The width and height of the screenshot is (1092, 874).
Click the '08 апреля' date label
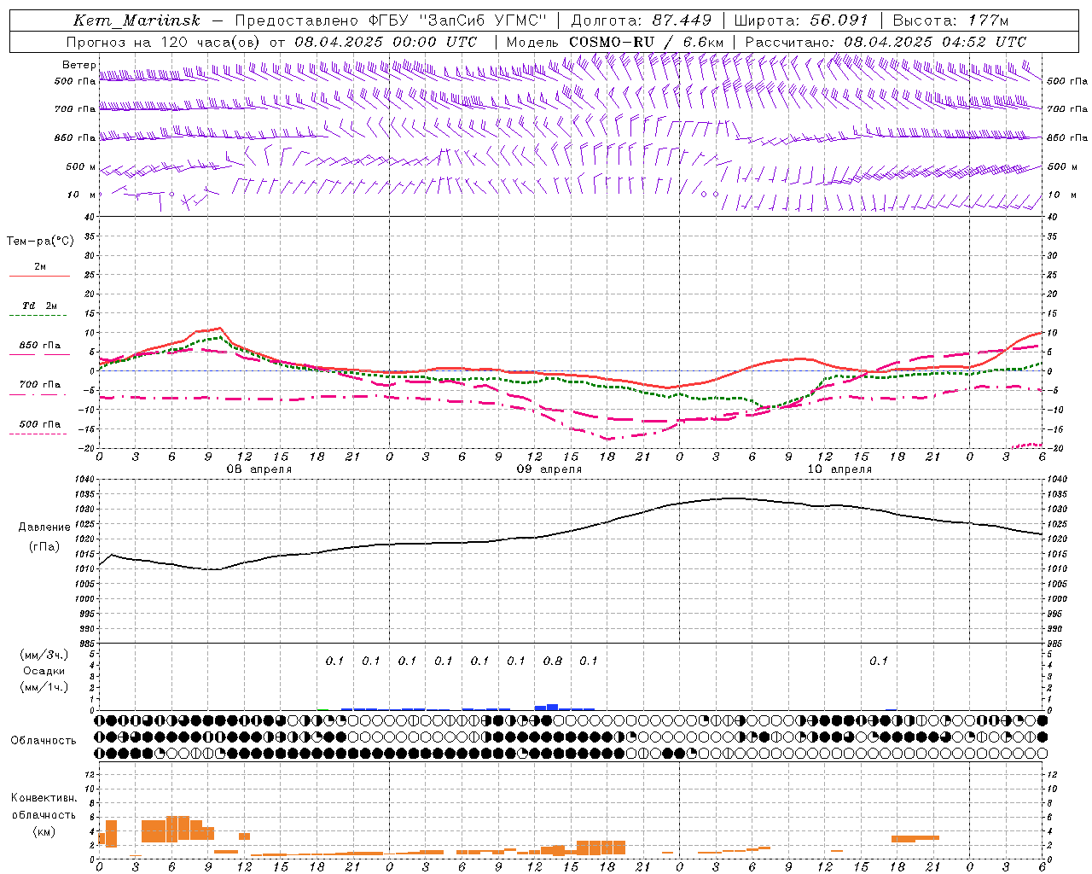click(259, 469)
